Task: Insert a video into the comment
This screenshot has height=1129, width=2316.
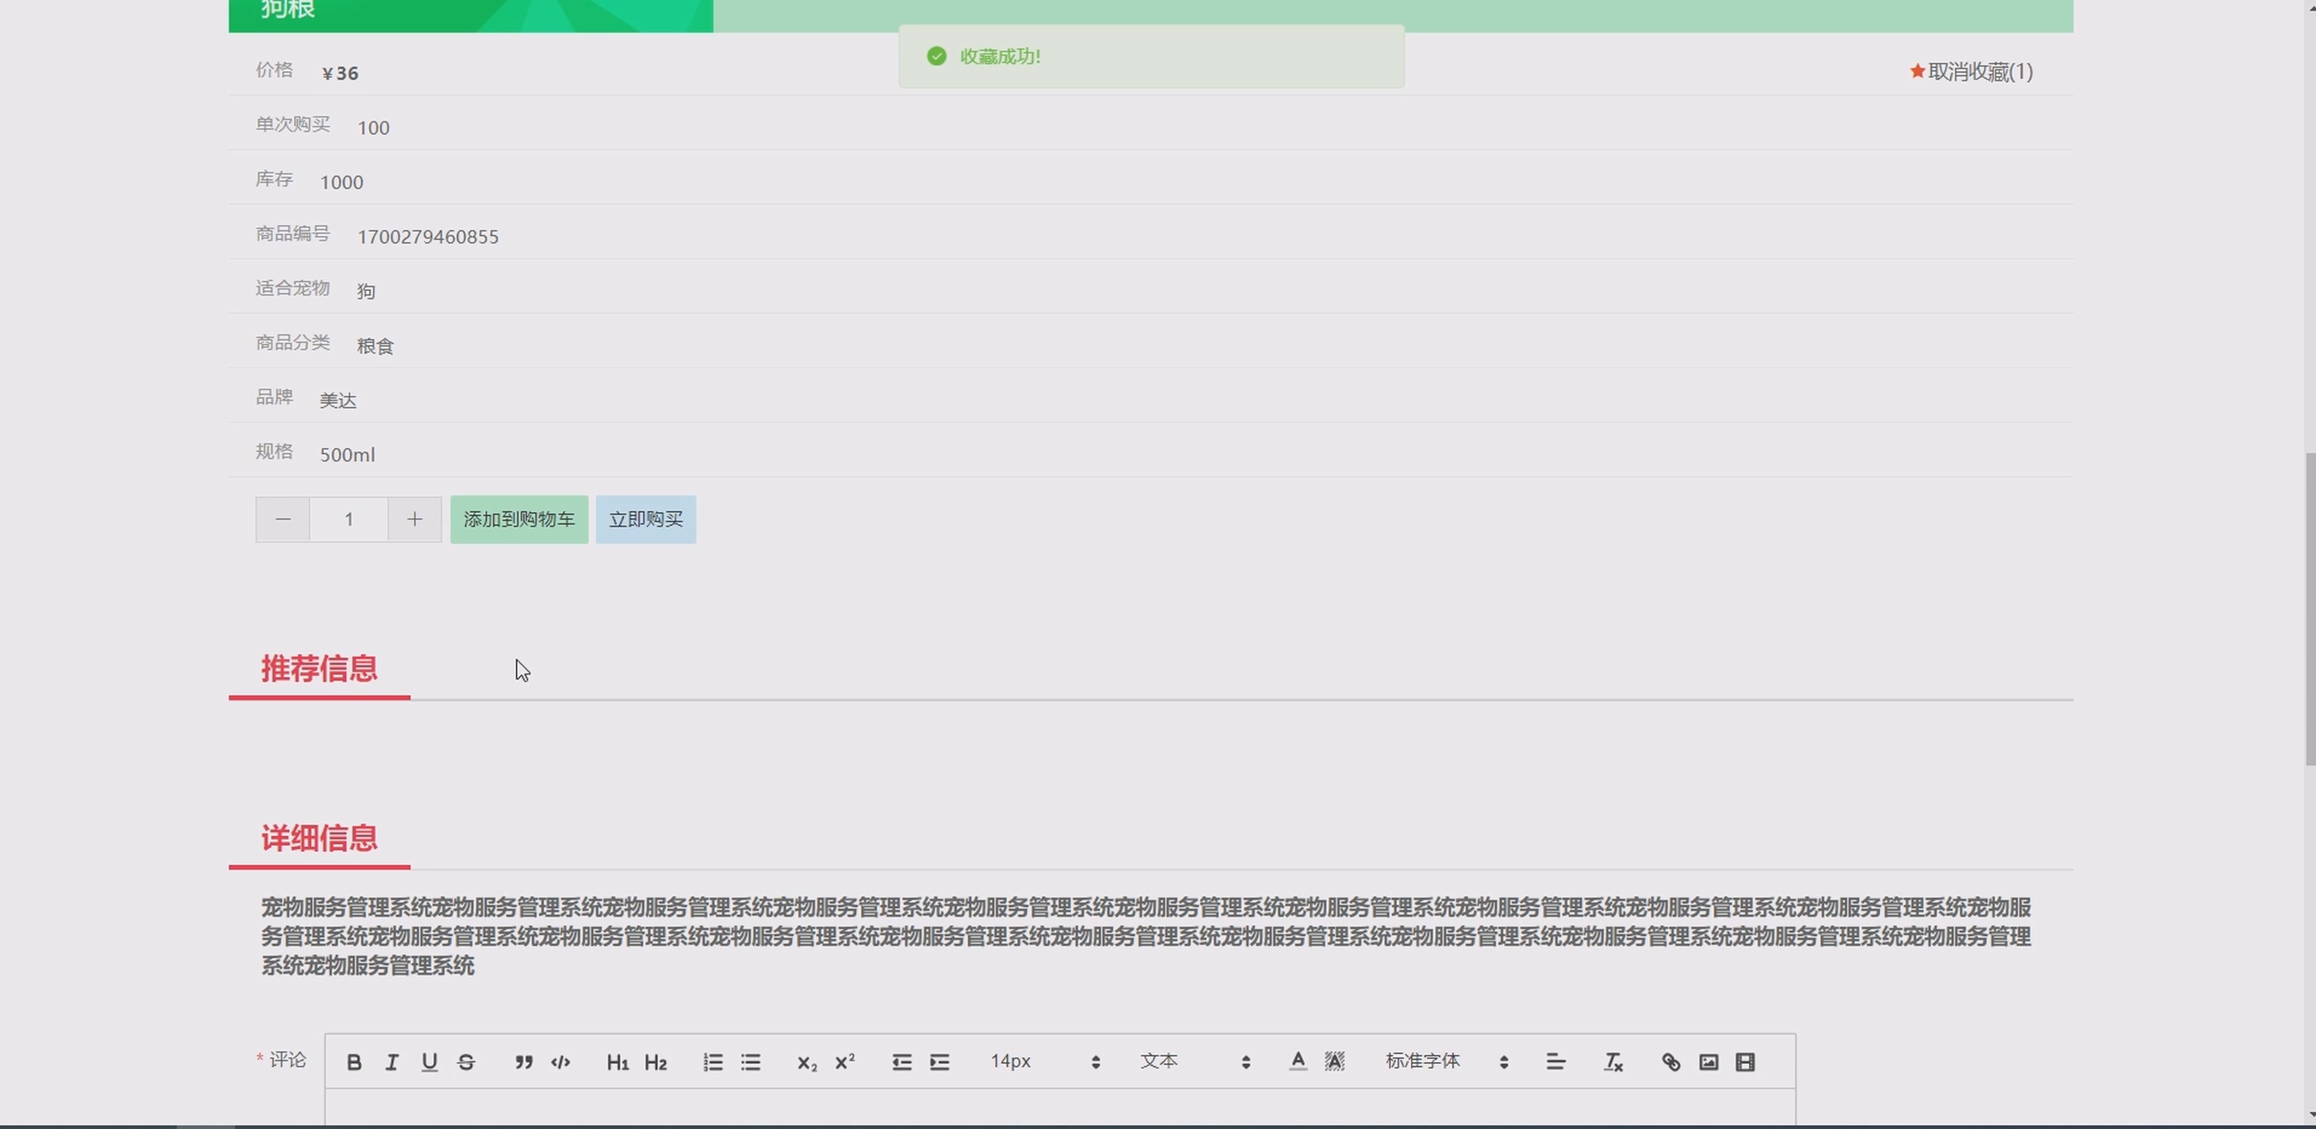Action: coord(1745,1063)
